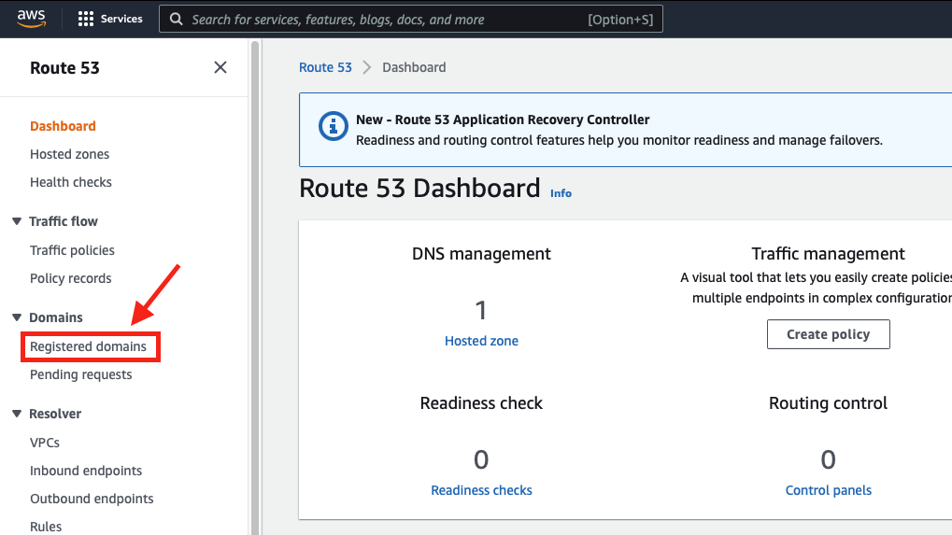Click the search magnifier icon
Viewport: 952px width, 535px height.
(x=176, y=20)
